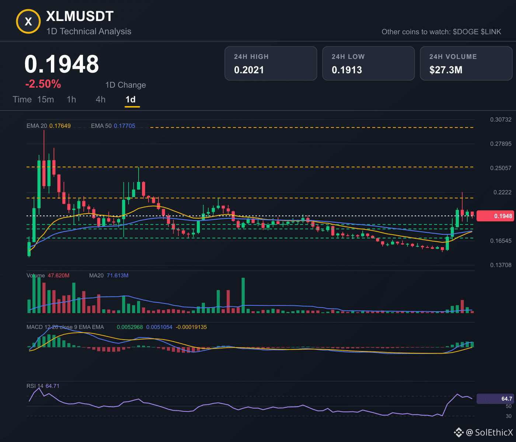
Task: Click the purple 64.7 RSI axis tag
Action: 495,399
